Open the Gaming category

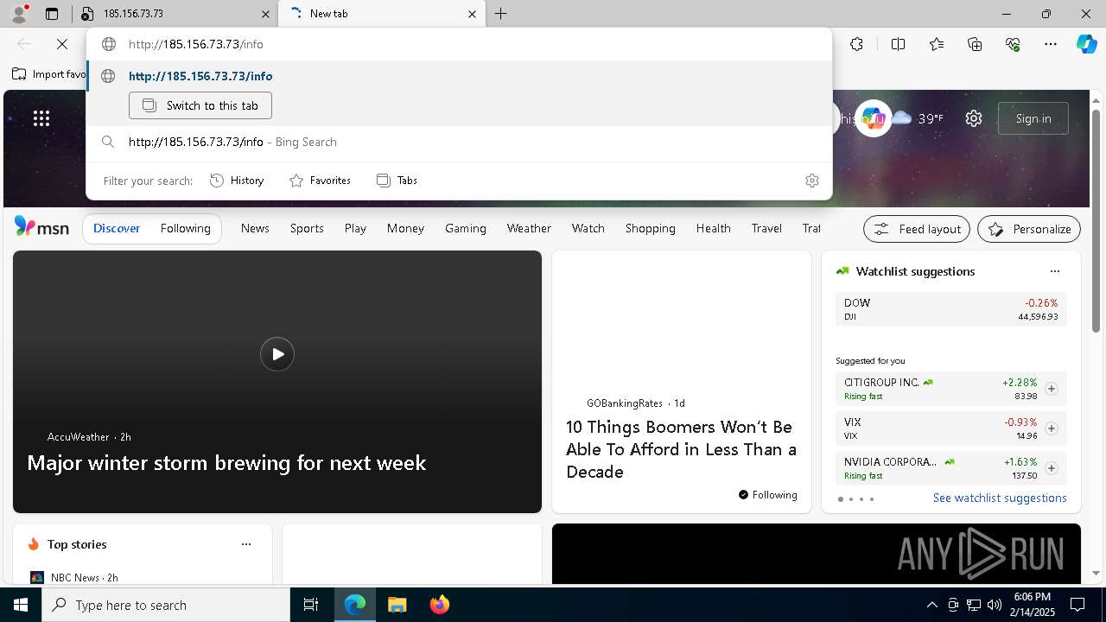click(466, 228)
